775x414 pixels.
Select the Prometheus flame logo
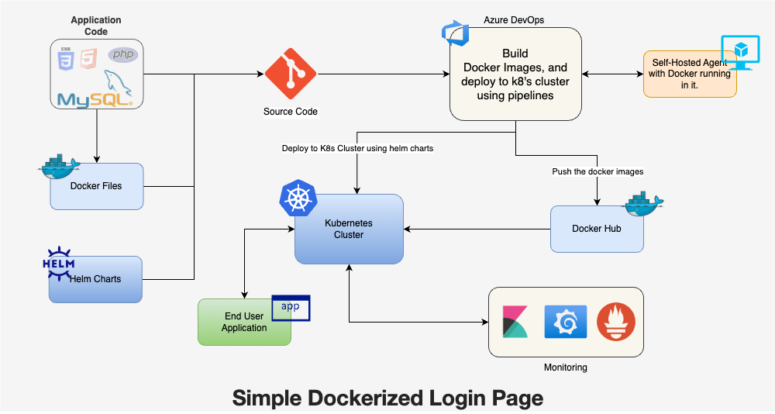(x=616, y=322)
